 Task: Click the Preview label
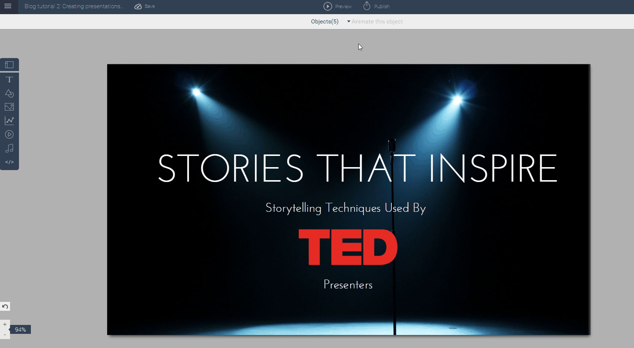pyautogui.click(x=343, y=7)
